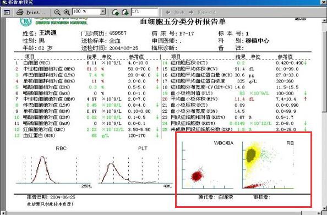Select age value 62 岁

tap(45, 48)
